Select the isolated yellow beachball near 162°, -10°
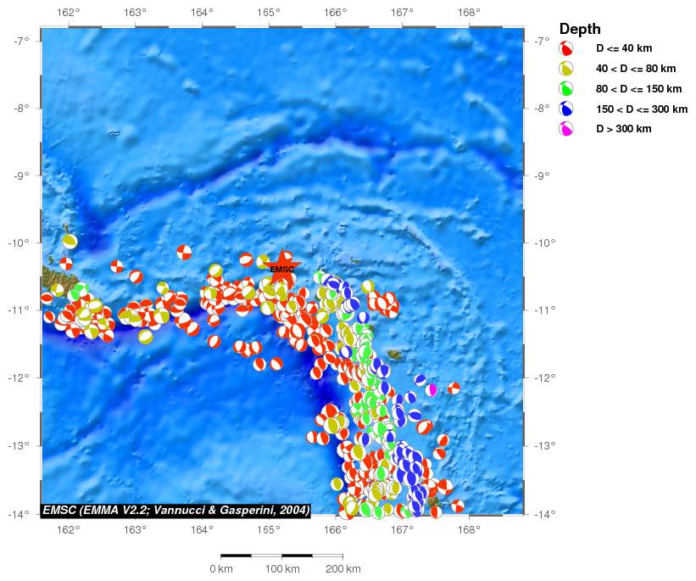 [70, 241]
